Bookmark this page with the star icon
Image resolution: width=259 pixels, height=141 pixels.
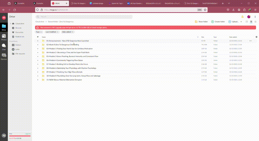pos(205,10)
